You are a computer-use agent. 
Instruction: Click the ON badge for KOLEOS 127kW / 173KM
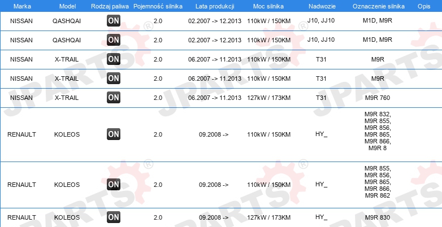coord(114,217)
